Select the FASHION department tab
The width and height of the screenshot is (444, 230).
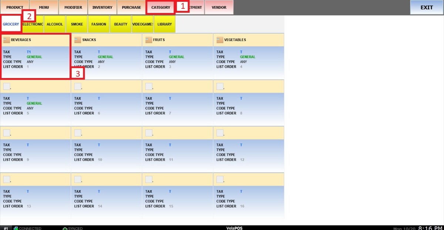pyautogui.click(x=99, y=24)
